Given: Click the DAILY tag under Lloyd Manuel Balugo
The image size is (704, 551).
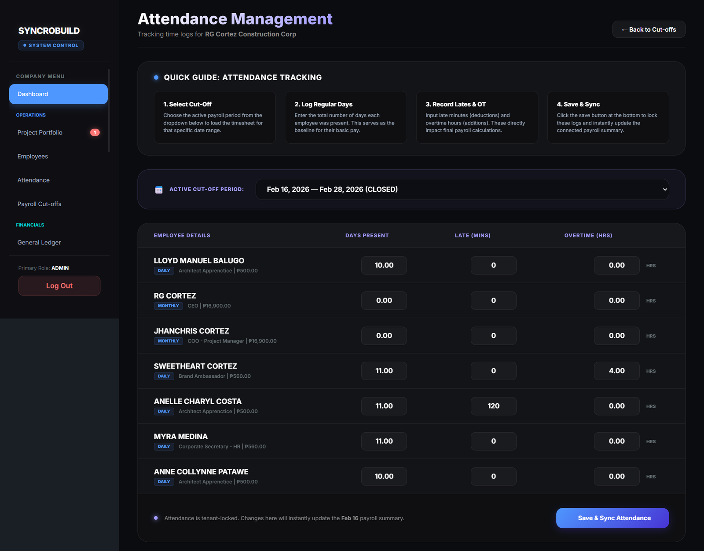Looking at the screenshot, I should coord(164,271).
